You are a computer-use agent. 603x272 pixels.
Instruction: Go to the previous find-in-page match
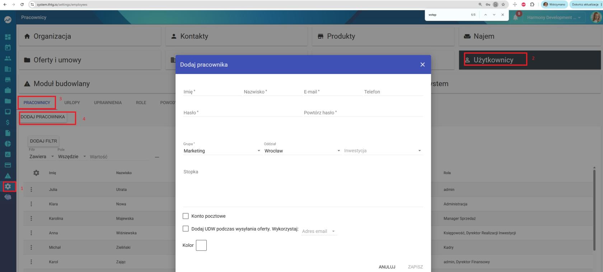pos(486,15)
